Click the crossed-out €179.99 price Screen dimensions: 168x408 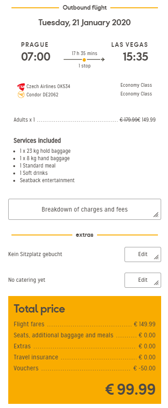[129, 120]
